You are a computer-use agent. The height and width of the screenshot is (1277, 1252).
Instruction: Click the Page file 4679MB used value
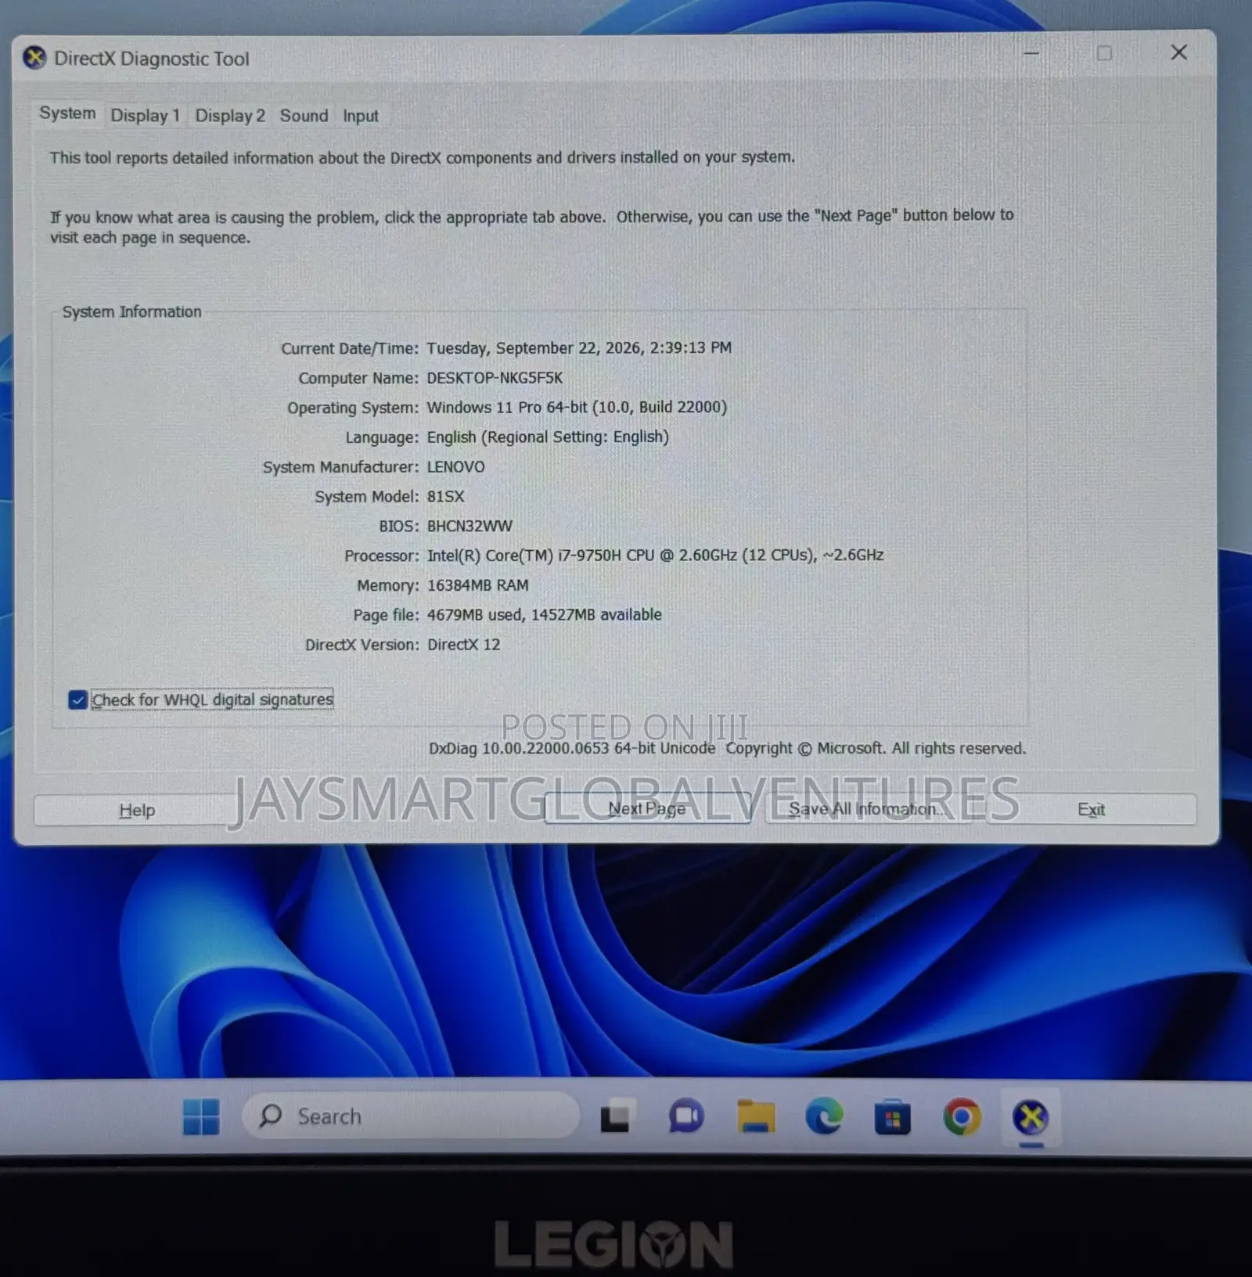pyautogui.click(x=544, y=615)
